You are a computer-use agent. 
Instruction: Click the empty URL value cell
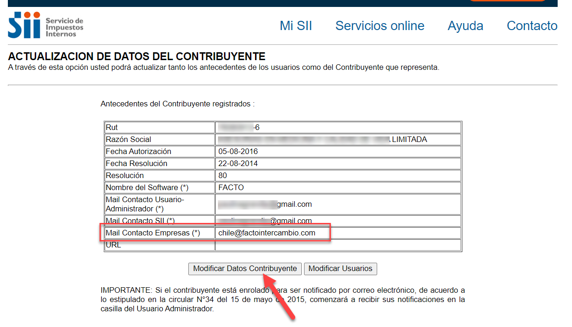338,245
